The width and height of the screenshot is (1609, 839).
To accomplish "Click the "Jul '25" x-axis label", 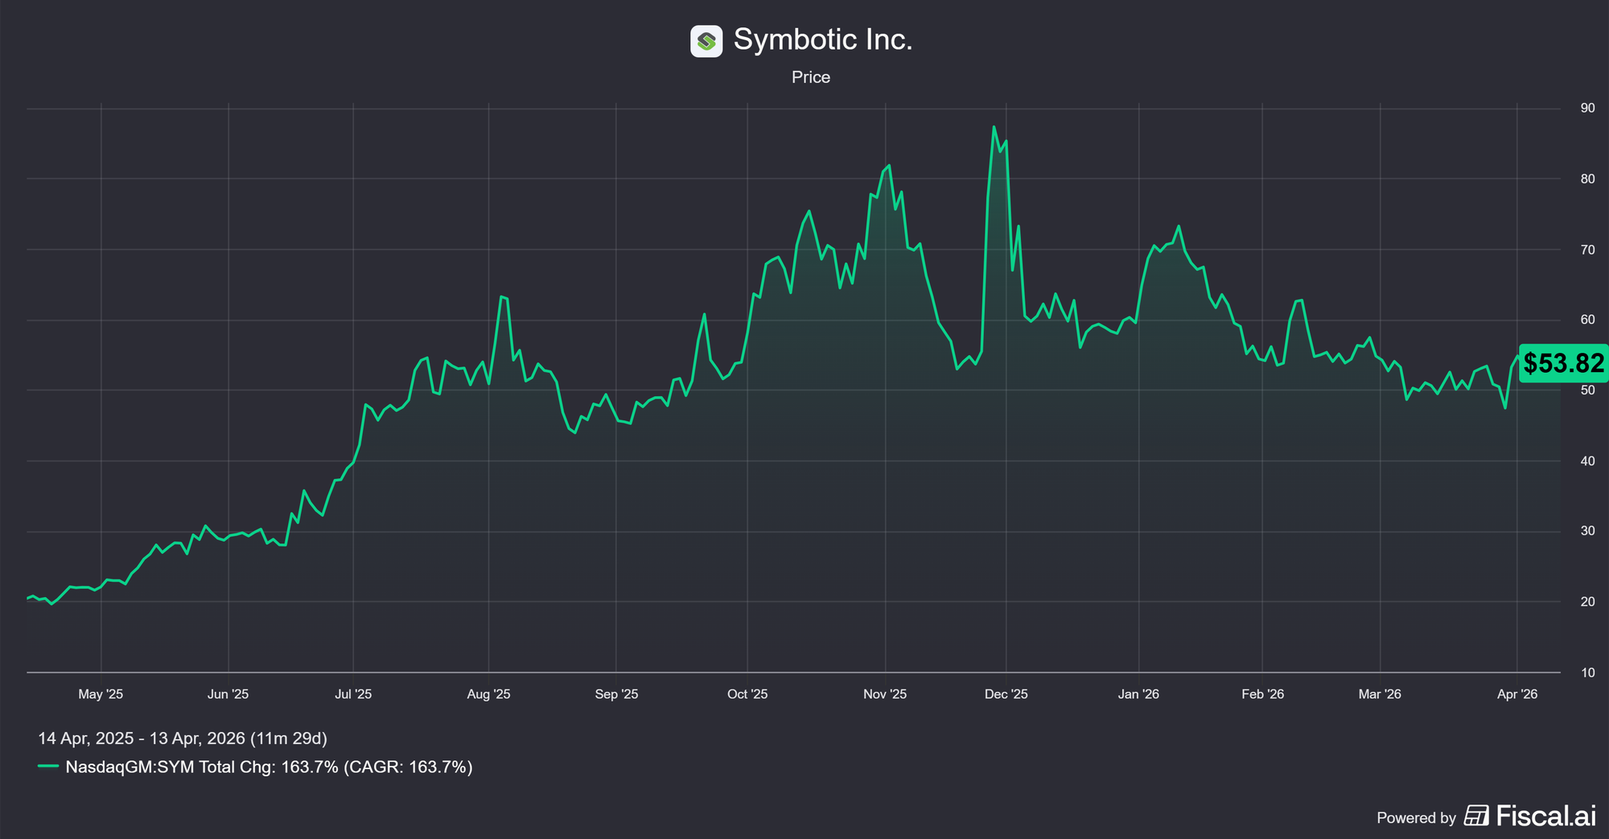I will point(353,694).
